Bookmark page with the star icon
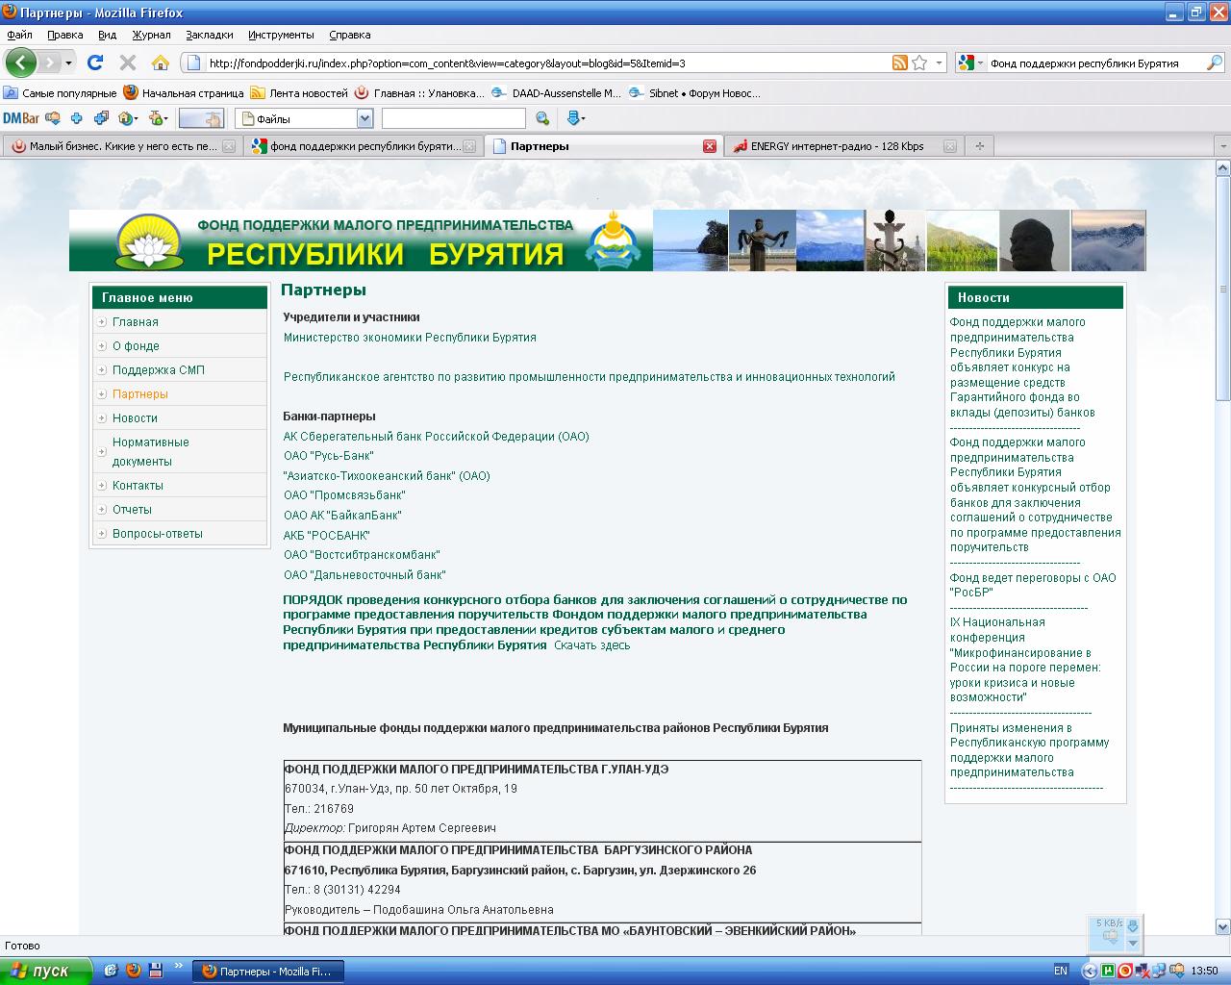The height and width of the screenshot is (985, 1231). click(x=919, y=63)
